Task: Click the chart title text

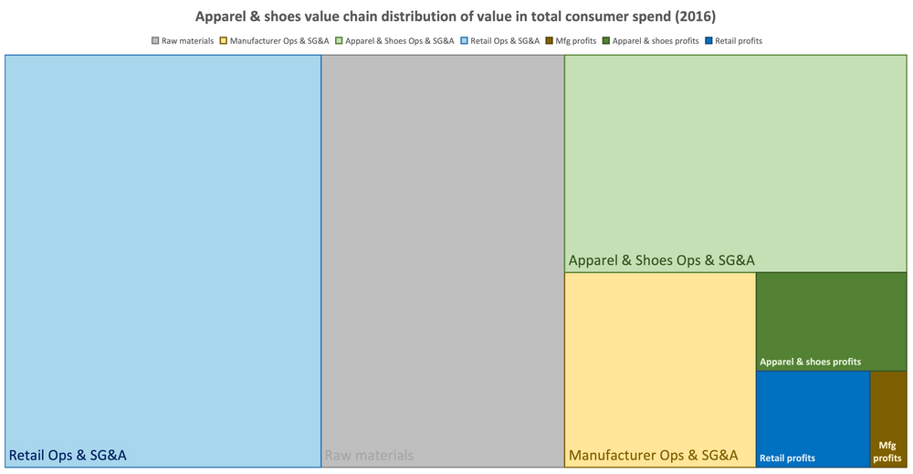Action: coord(456,16)
